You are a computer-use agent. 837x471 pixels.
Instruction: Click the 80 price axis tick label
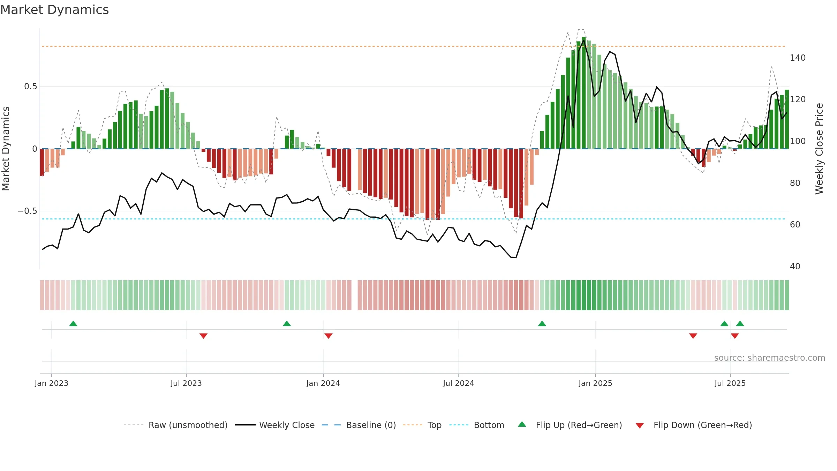click(x=795, y=183)
